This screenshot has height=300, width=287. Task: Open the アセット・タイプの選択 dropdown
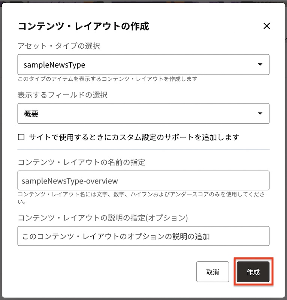tap(143, 64)
